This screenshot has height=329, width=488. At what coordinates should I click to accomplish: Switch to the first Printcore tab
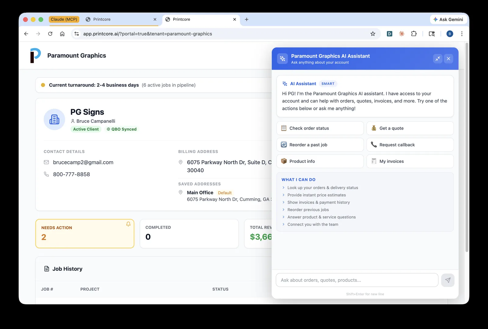point(121,19)
